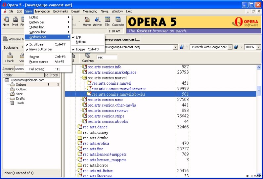
Task: Tile the windows with Tile icon
Action: [x=107, y=20]
